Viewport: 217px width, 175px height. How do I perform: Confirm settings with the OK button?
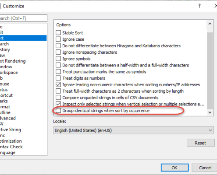[x=174, y=168]
